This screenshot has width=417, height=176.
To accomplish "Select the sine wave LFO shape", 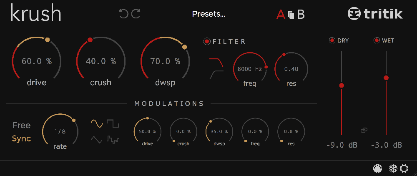I will point(97,123).
